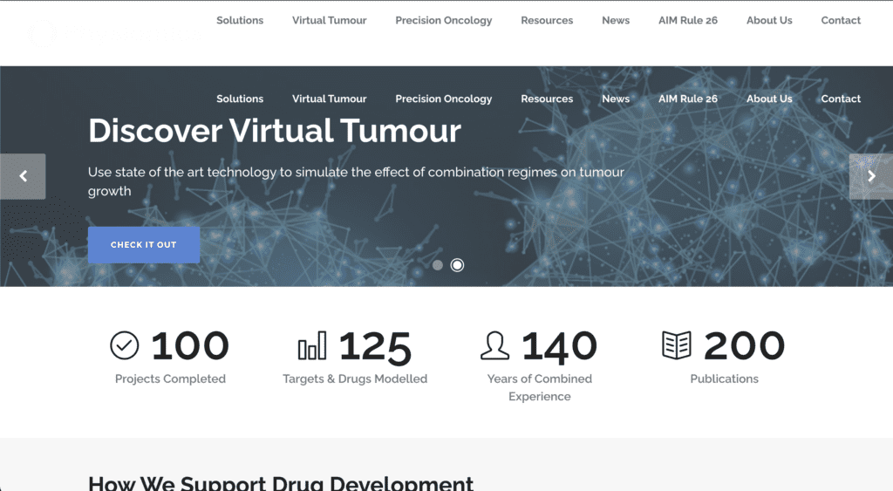Viewport: 893px width, 491px height.
Task: Click the Projects Completed label
Action: coord(170,379)
